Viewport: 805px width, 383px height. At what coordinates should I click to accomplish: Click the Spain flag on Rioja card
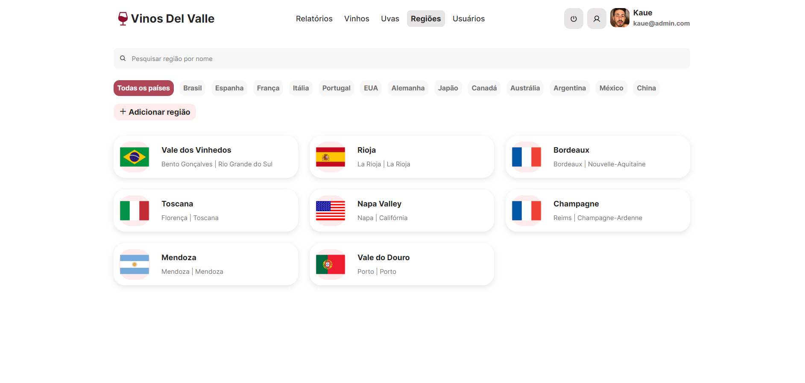tap(330, 157)
